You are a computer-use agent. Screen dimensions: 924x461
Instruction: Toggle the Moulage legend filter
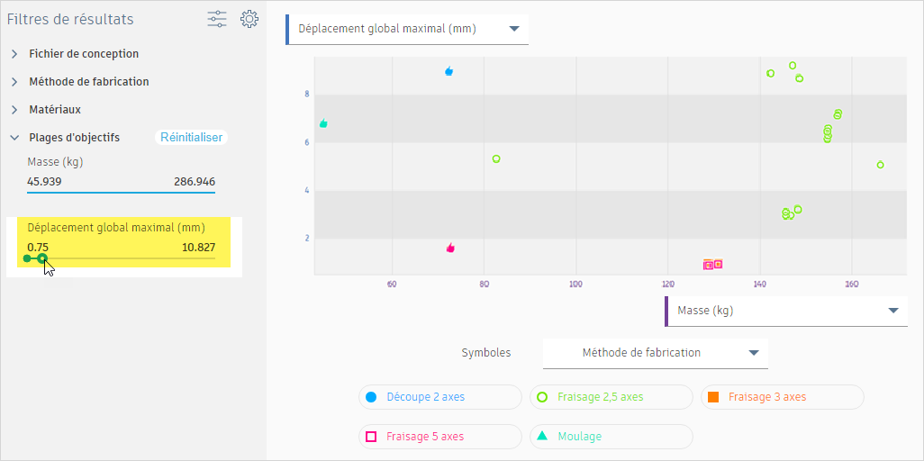(x=611, y=437)
